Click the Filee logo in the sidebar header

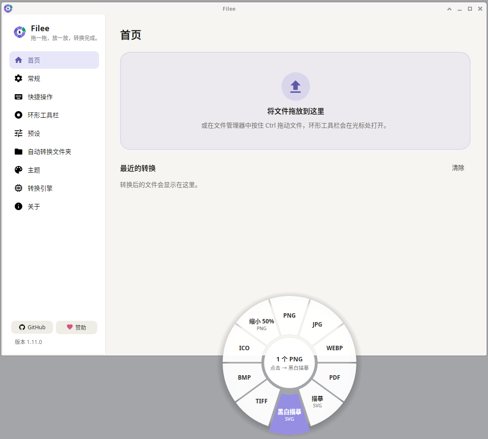(x=20, y=32)
